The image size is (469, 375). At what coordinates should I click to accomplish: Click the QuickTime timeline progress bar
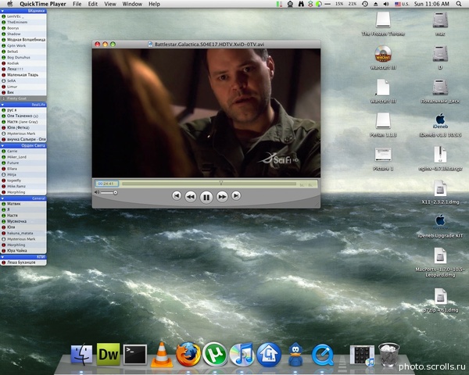point(209,184)
